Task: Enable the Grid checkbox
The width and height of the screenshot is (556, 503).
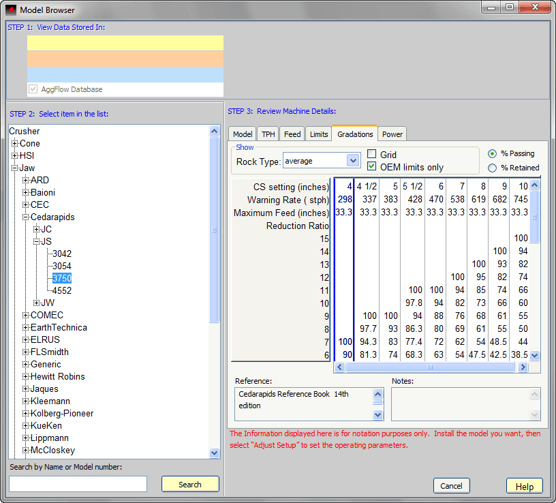Action: [372, 155]
